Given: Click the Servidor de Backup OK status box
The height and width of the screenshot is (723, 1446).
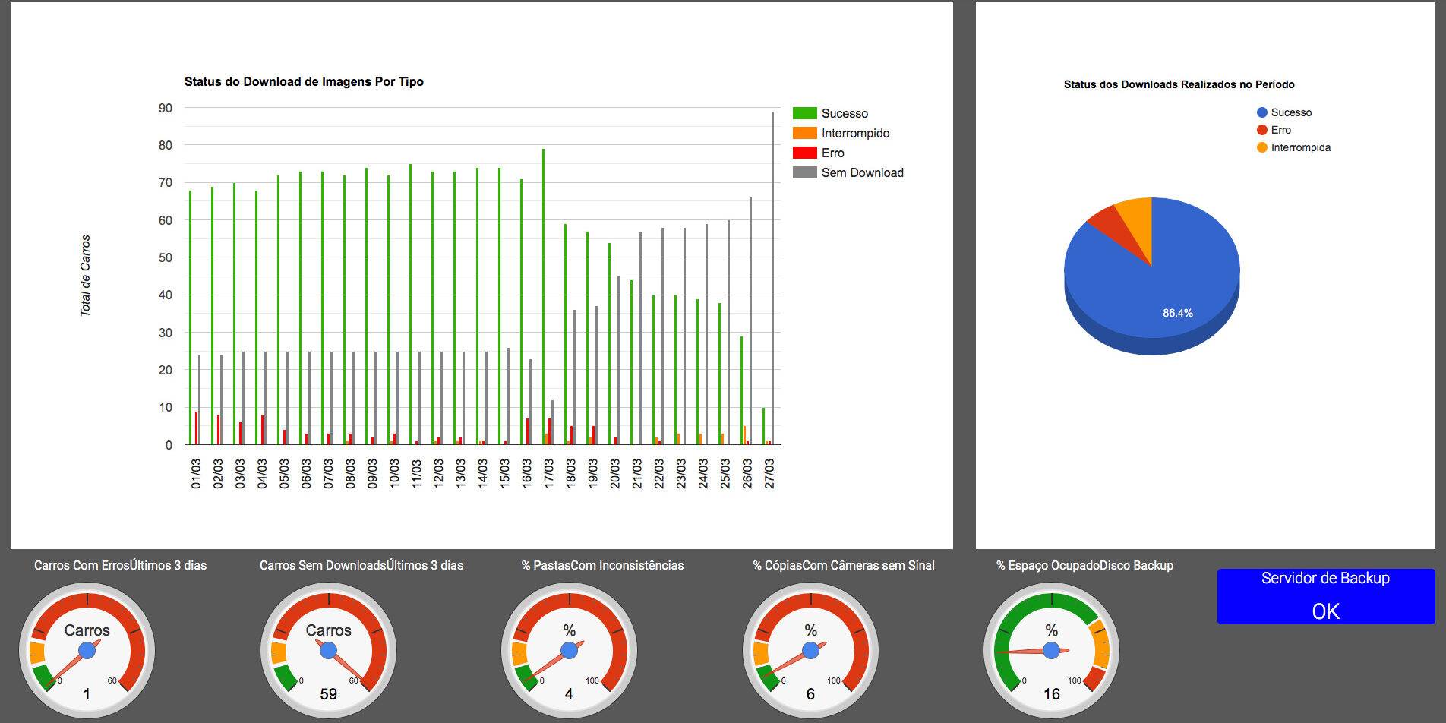Looking at the screenshot, I should pyautogui.click(x=1326, y=596).
